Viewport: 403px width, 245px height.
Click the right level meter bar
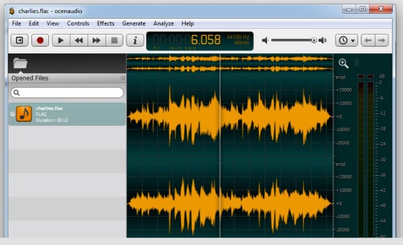tap(370, 159)
